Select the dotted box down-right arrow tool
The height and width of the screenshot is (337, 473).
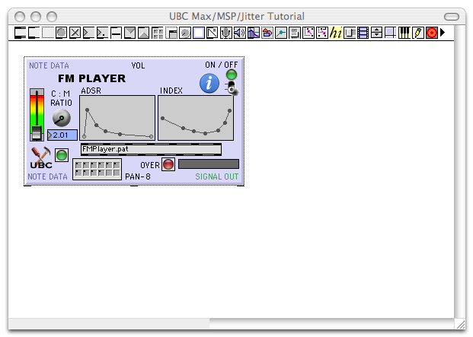[x=322, y=33]
